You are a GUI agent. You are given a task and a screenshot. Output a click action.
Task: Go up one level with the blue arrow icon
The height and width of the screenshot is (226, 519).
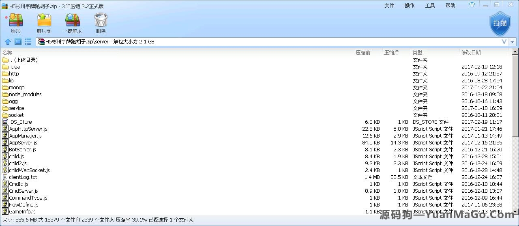click(x=8, y=41)
